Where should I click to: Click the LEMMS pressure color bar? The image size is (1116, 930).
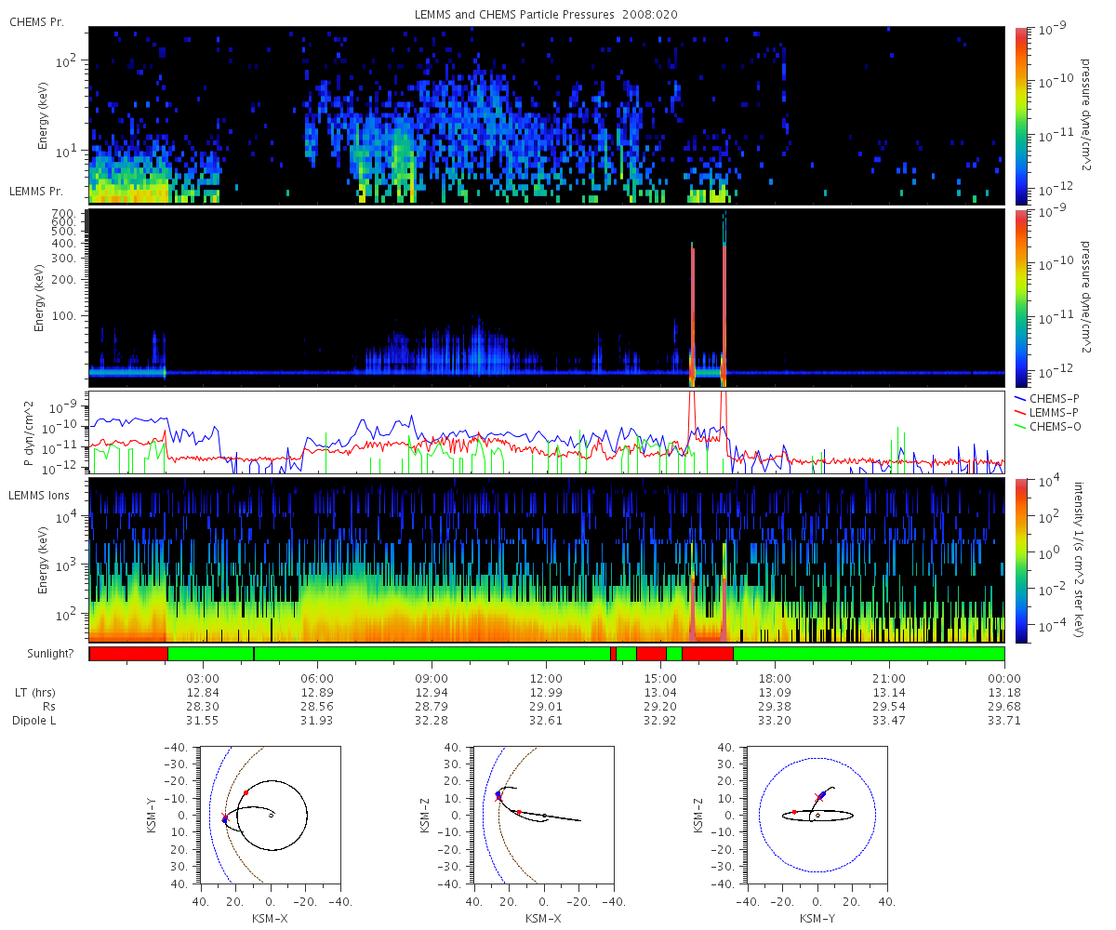pyautogui.click(x=1021, y=298)
